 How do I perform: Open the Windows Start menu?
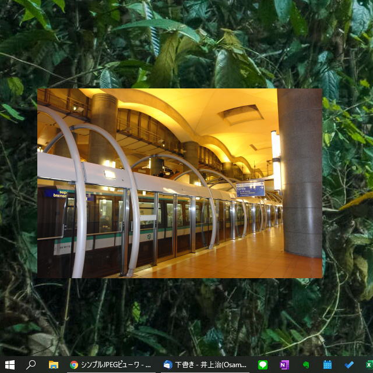[10, 364]
